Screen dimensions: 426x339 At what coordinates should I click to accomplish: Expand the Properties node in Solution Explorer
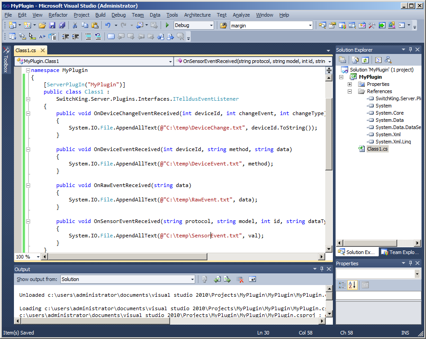pyautogui.click(x=350, y=84)
